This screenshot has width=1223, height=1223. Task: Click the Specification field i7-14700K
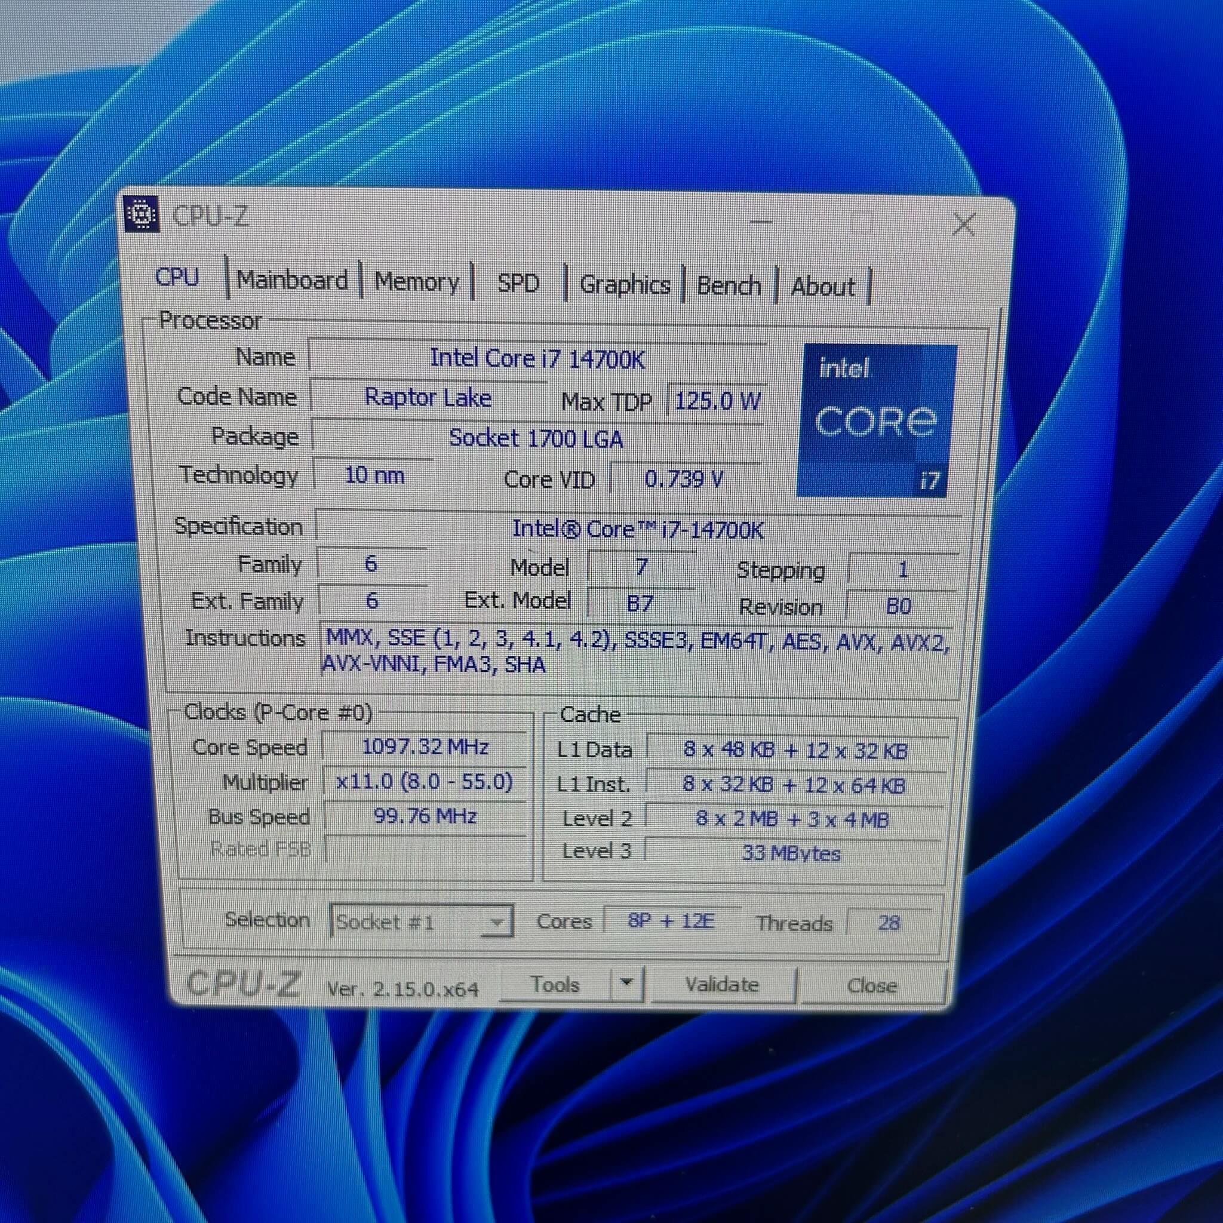click(x=638, y=528)
